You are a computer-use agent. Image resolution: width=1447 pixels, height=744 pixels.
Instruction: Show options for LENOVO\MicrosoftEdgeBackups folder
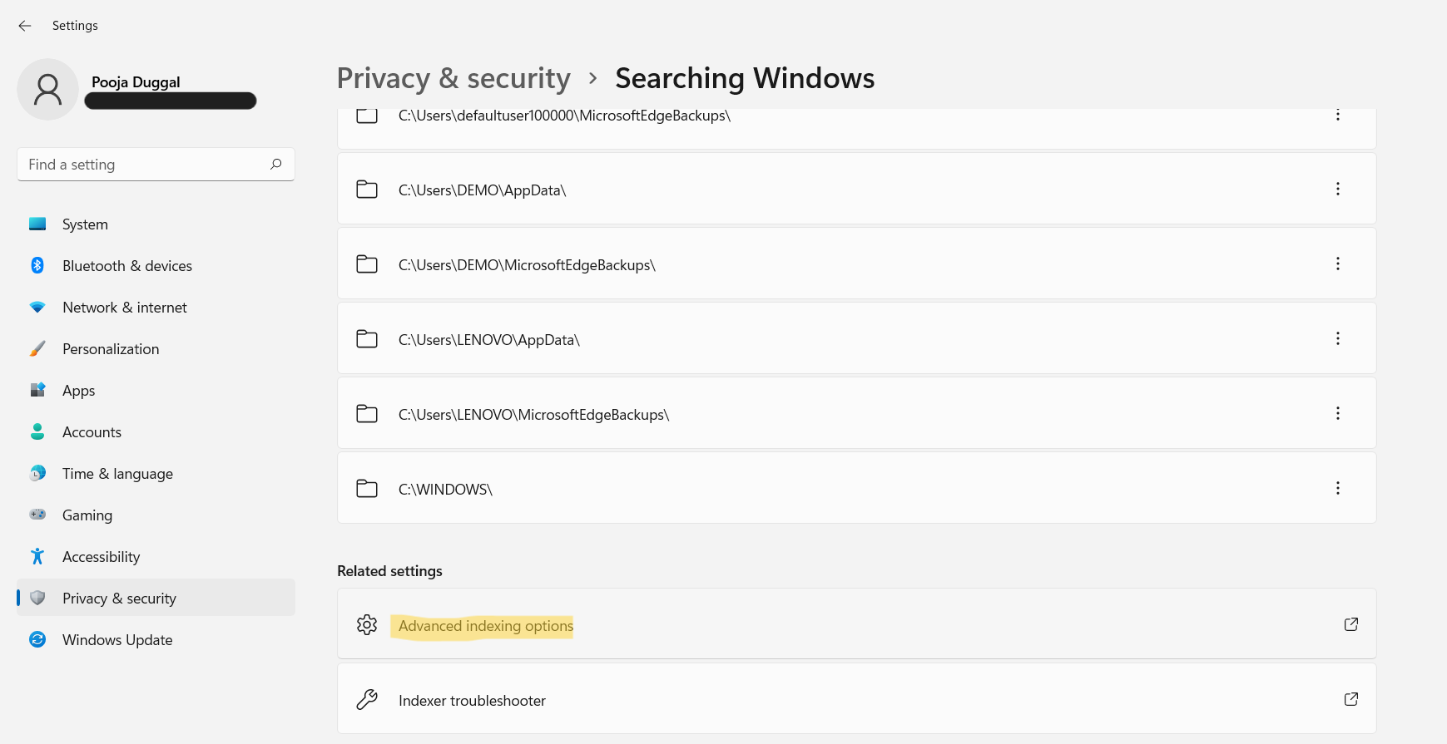pyautogui.click(x=1337, y=414)
